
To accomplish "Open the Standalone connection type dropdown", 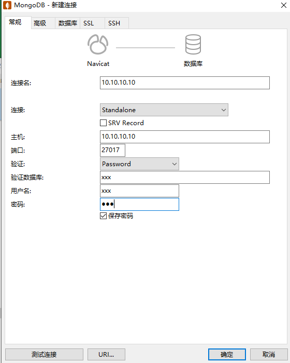I will [x=164, y=110].
